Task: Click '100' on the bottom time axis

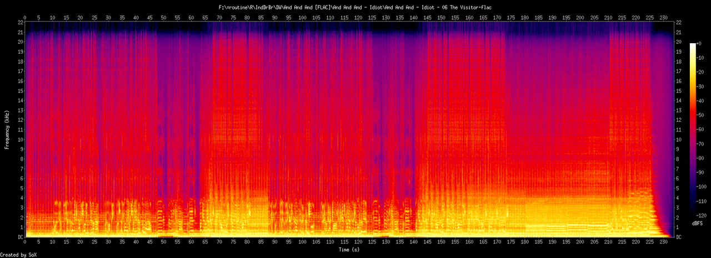Action: [x=302, y=242]
